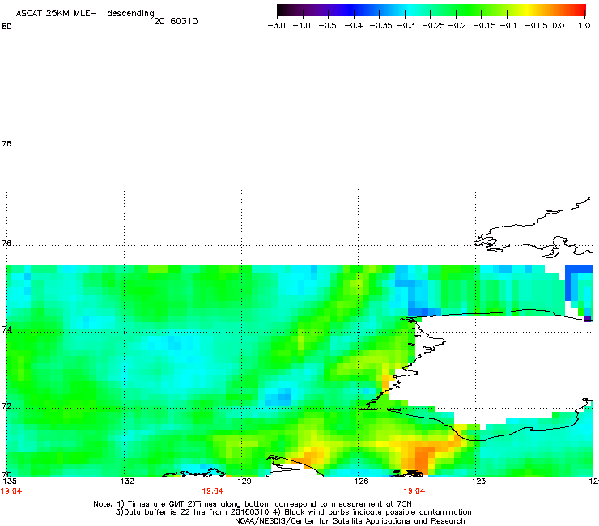Click the NOAA/NESDIS credit line
This screenshot has width=599, height=526.
[350, 521]
